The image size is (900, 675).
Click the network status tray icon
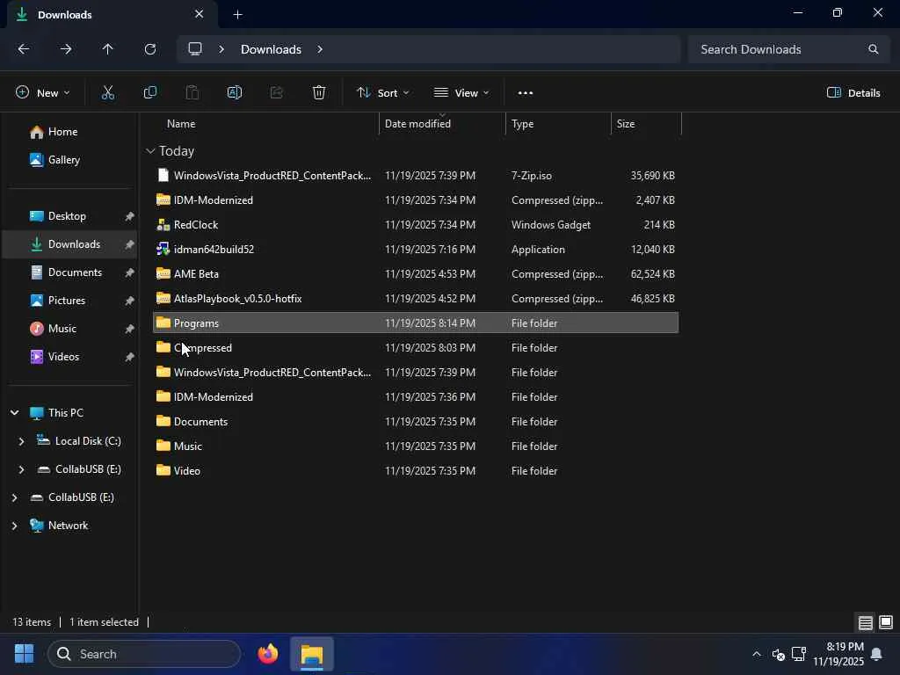[x=798, y=654]
